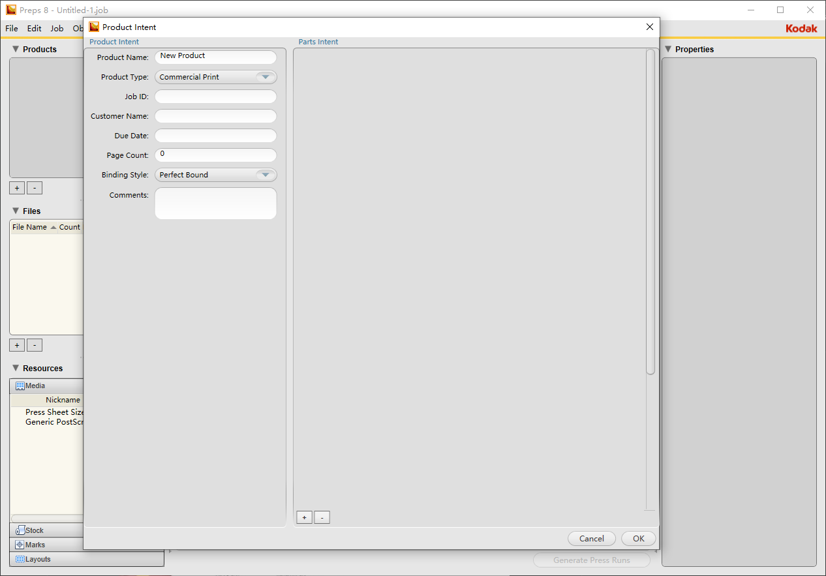
Task: Close the Product Intent dialog
Action: tap(649, 27)
